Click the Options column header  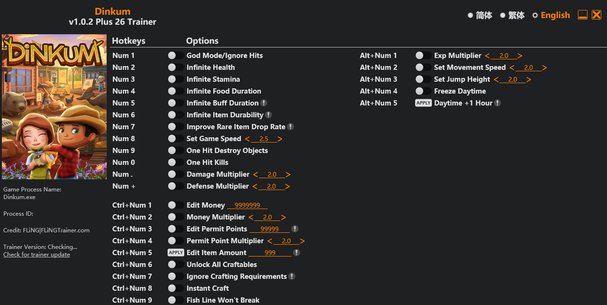click(202, 41)
